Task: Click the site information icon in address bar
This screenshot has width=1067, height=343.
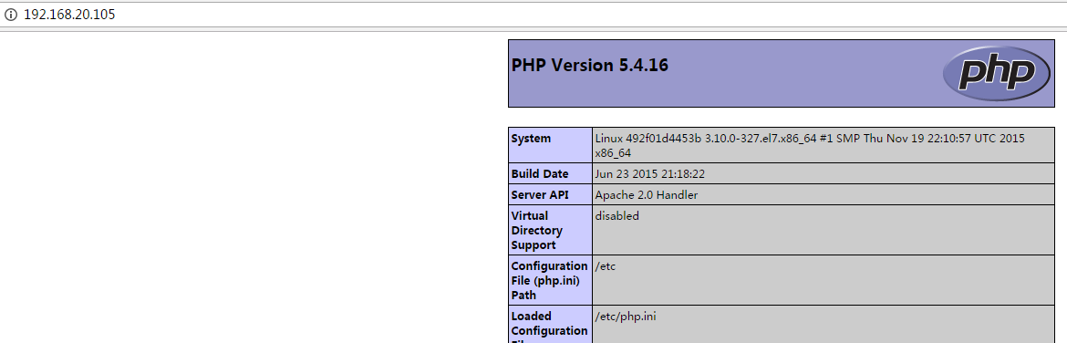Action: point(11,15)
